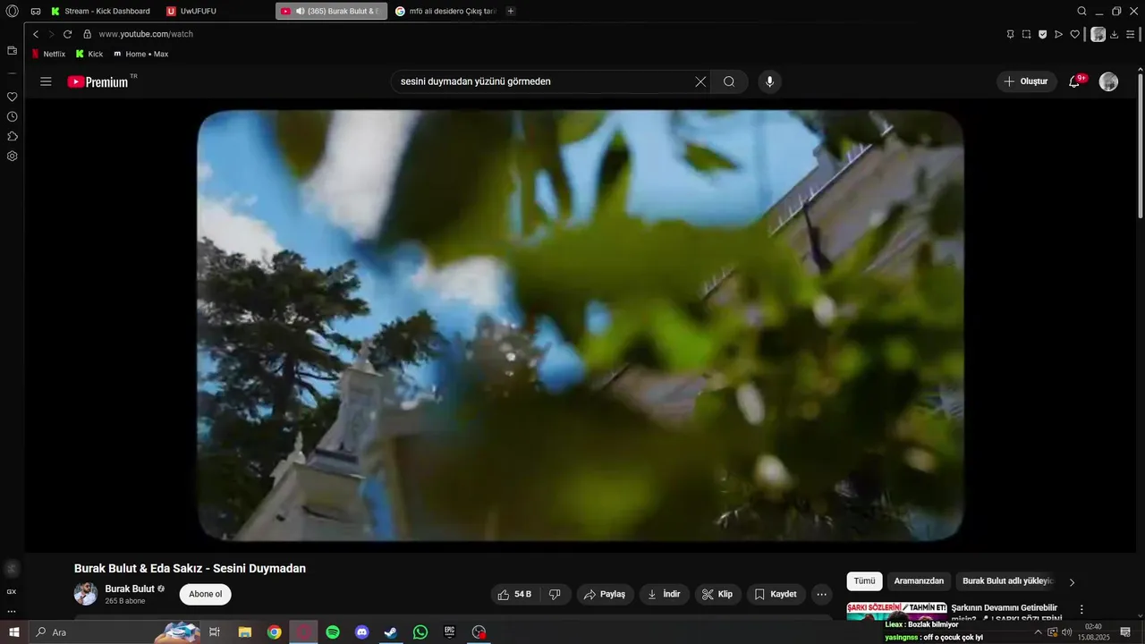
Task: Open the toolbar player send icon
Action: click(x=1058, y=34)
